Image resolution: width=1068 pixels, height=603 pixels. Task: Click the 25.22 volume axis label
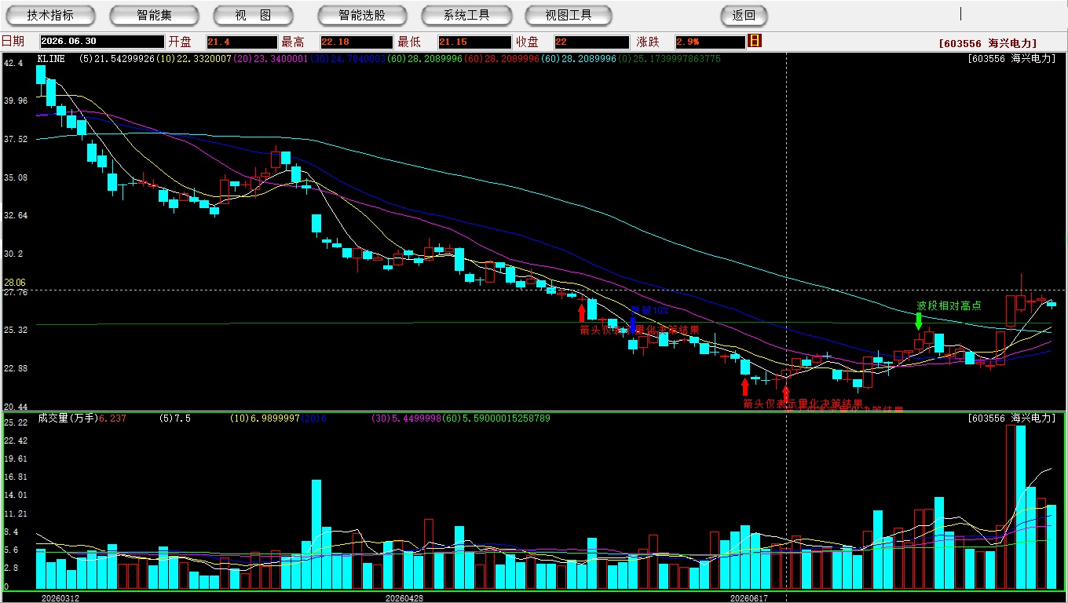click(x=15, y=422)
